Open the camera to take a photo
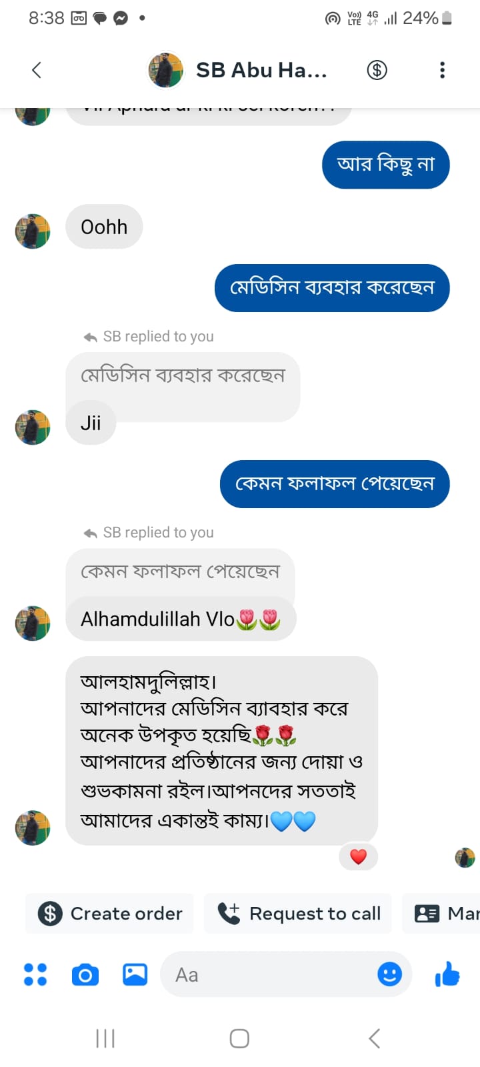 pos(85,975)
